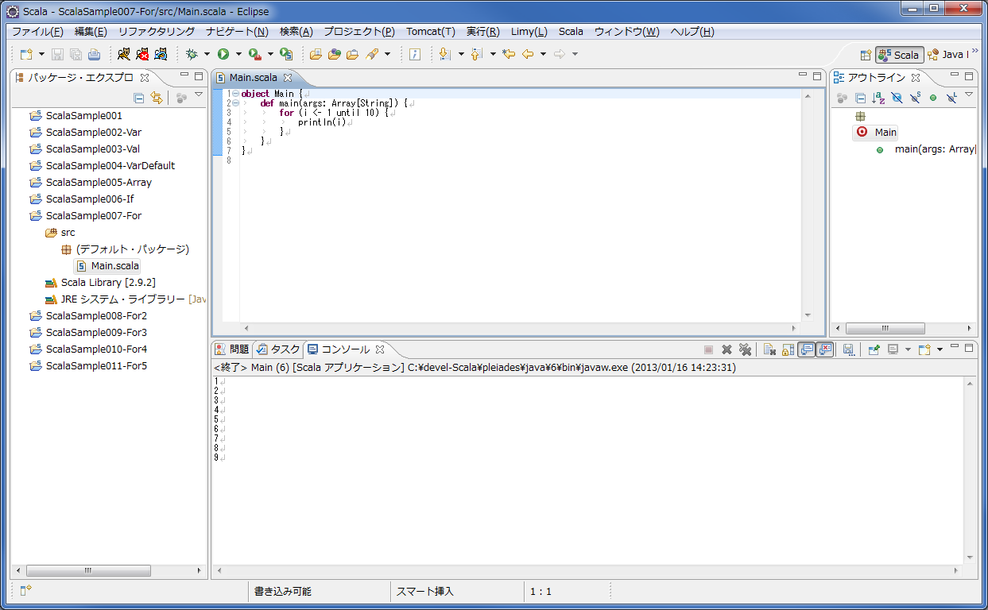Image resolution: width=988 pixels, height=610 pixels.
Task: Select main(args: Array method in Outline
Action: click(x=924, y=149)
